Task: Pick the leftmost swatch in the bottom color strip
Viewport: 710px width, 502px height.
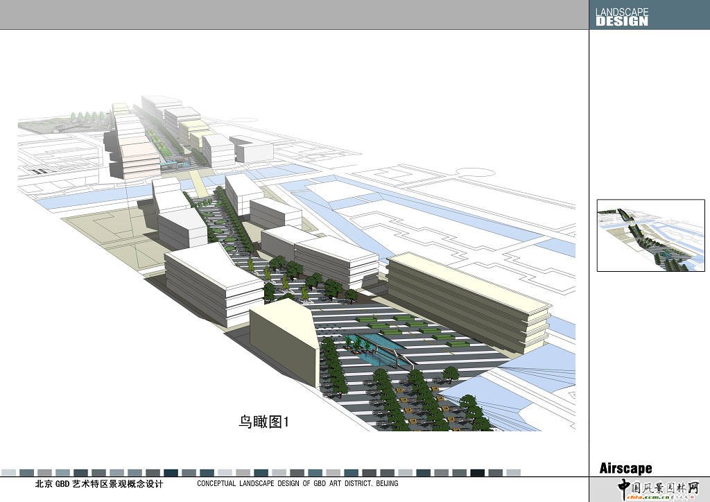Action: click(x=9, y=472)
